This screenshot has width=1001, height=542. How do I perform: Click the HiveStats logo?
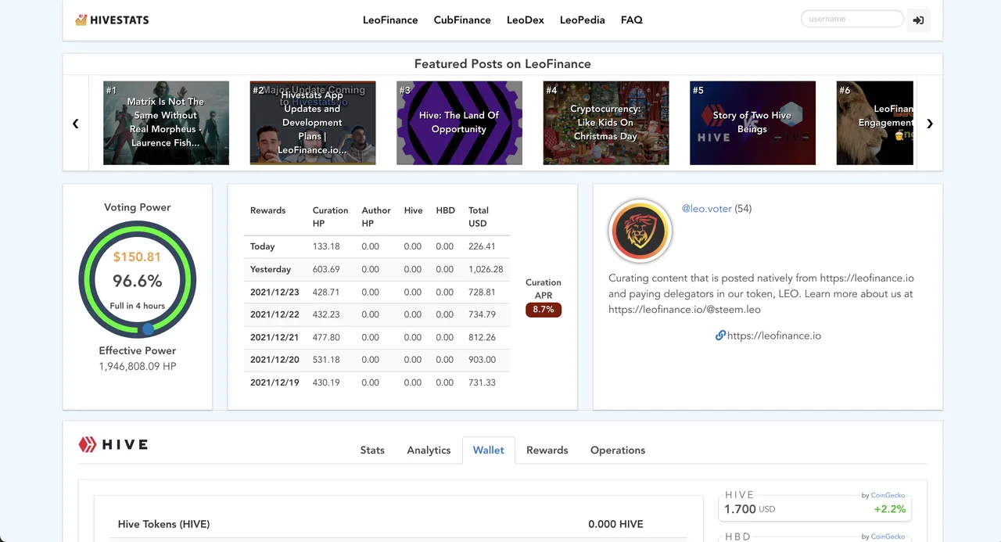[112, 20]
